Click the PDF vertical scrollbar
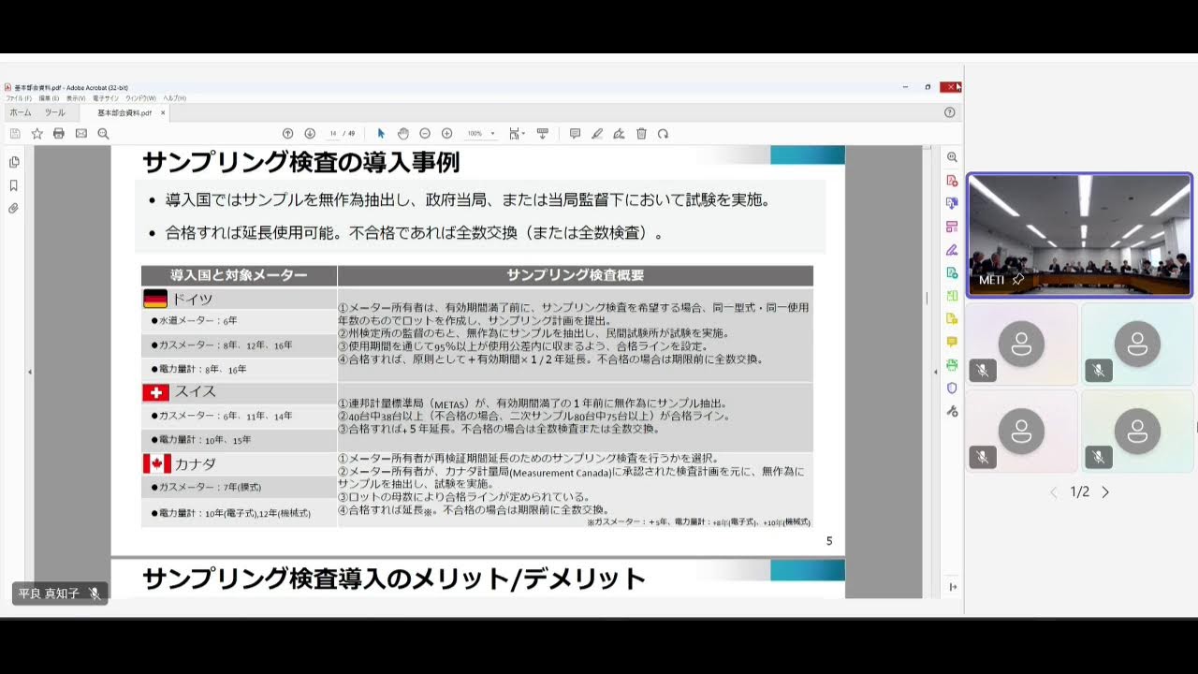The image size is (1198, 674). (928, 372)
